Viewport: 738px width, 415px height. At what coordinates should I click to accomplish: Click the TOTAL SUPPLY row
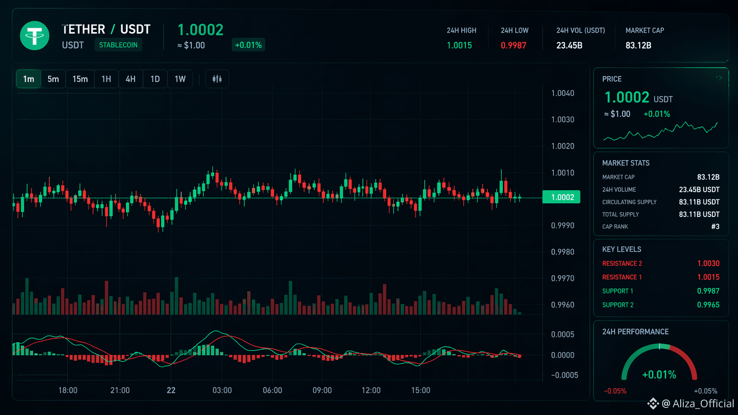pos(661,214)
